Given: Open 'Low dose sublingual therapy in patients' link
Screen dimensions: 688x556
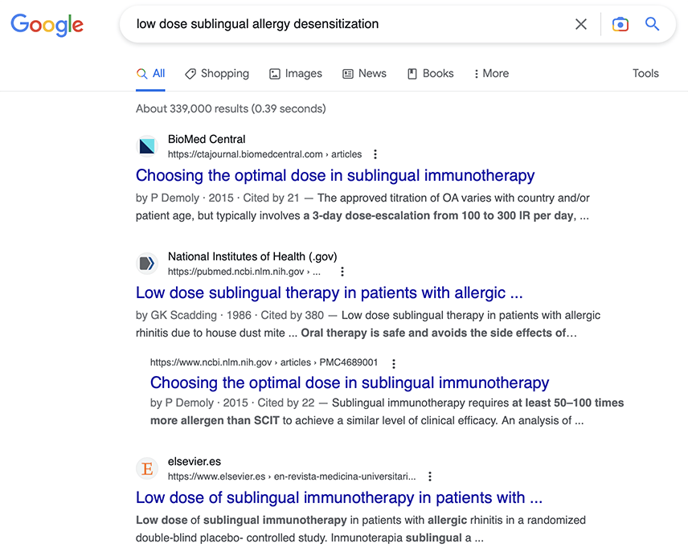Looking at the screenshot, I should click(x=329, y=293).
